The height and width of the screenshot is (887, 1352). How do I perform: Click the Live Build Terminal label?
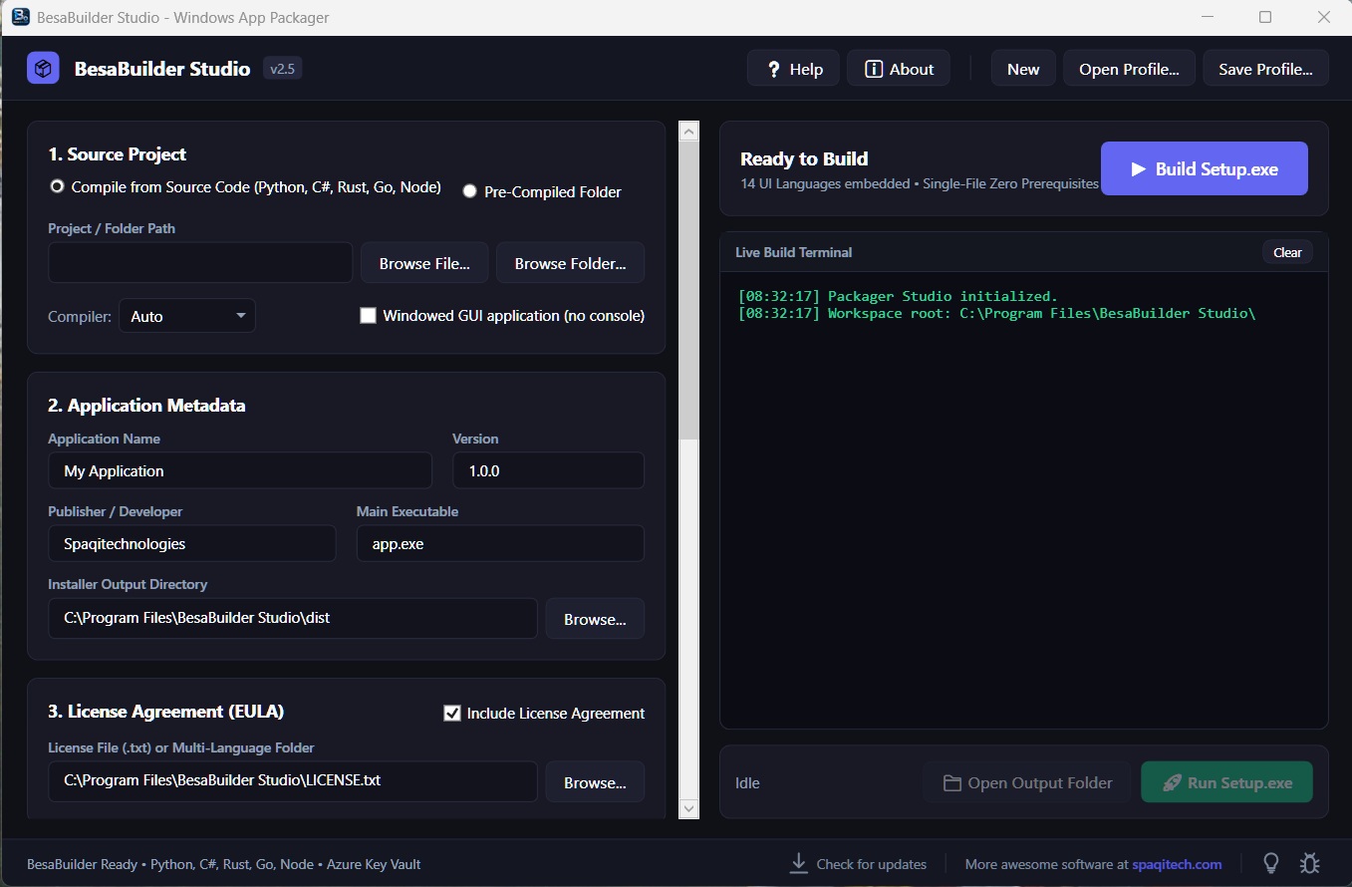(x=793, y=252)
